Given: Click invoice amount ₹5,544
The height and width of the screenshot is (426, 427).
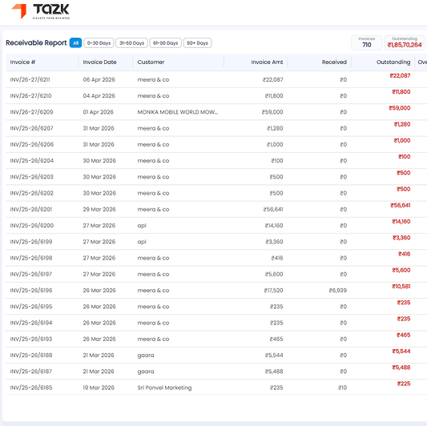Looking at the screenshot, I should click(274, 356).
